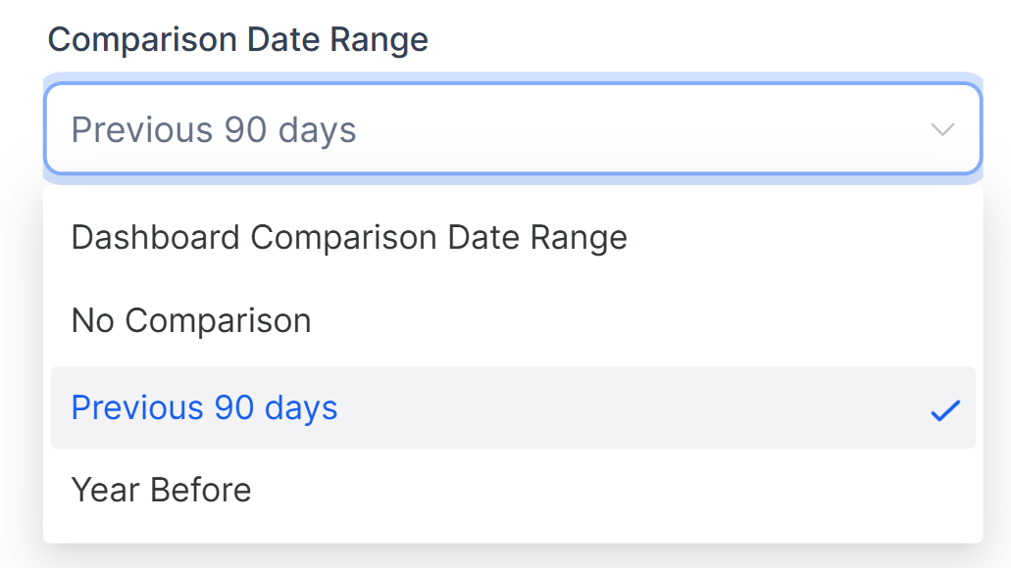The width and height of the screenshot is (1011, 568).
Task: Select the Dashboard Comparison Date Range option
Action: (349, 237)
